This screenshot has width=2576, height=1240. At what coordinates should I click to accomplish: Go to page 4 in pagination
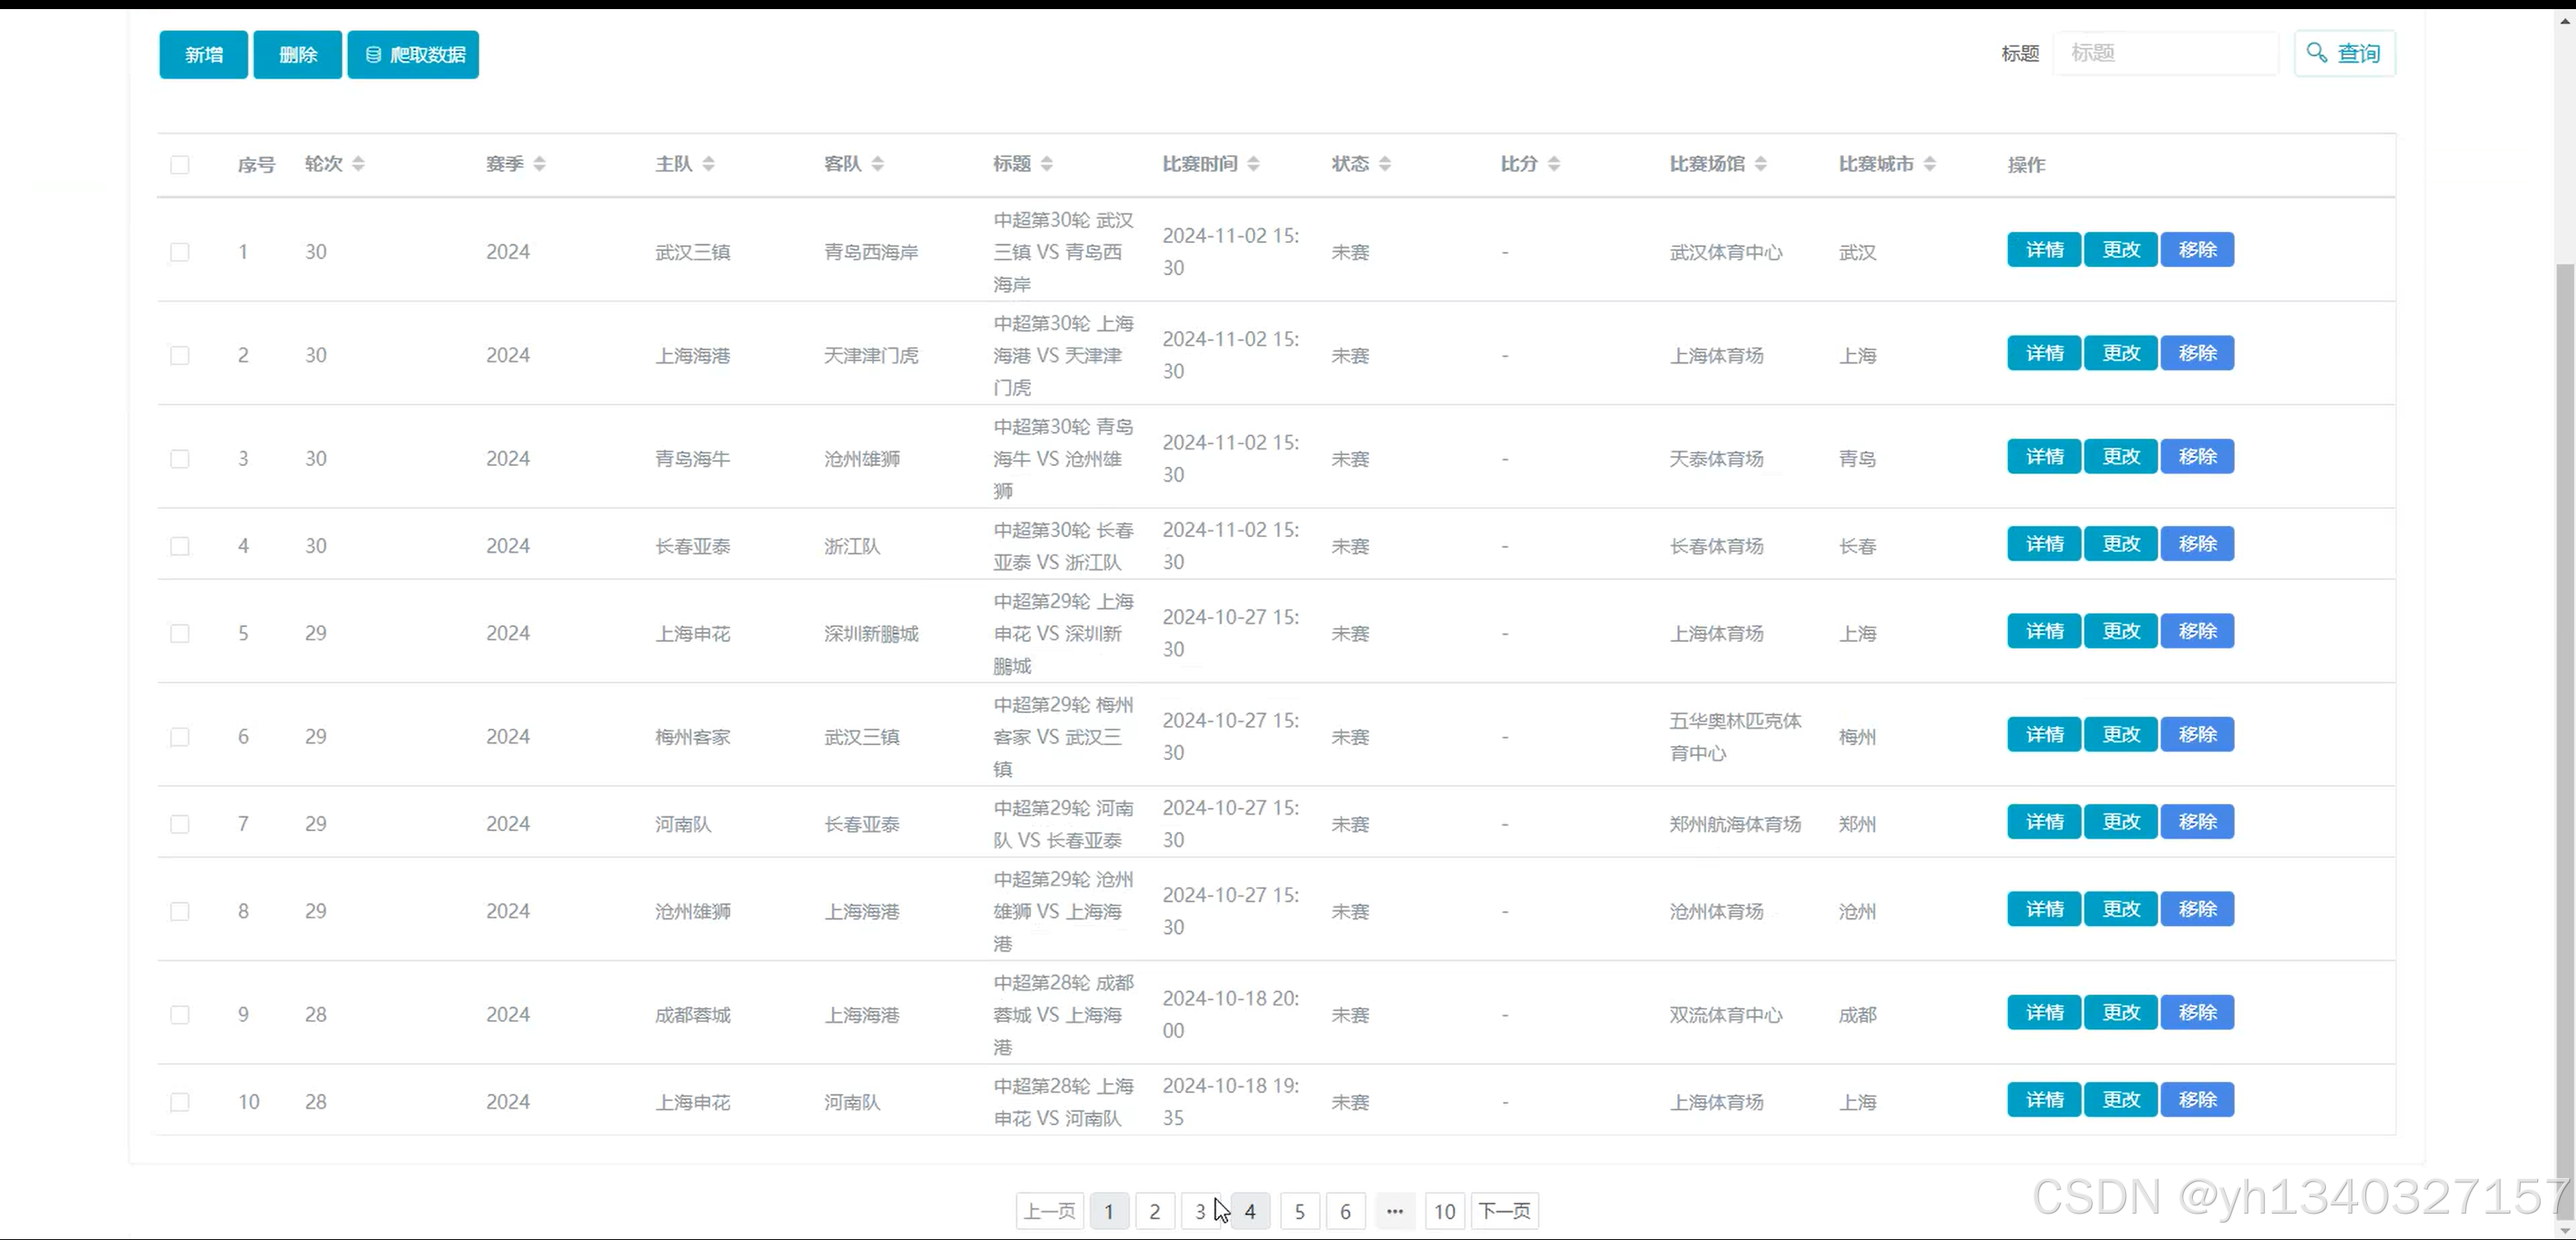click(1250, 1211)
